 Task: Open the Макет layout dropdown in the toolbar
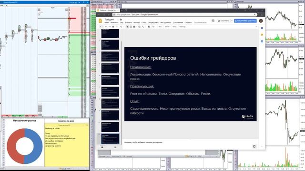pos(167,27)
